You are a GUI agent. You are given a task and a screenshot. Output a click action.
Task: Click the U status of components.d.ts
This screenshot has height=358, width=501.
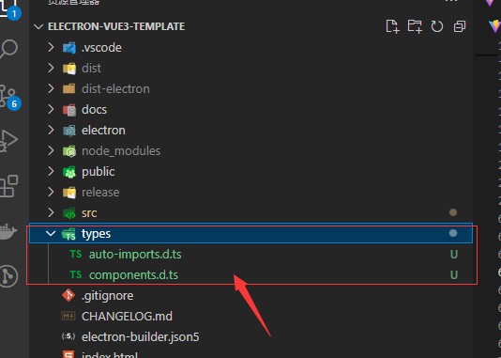(x=454, y=274)
